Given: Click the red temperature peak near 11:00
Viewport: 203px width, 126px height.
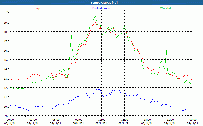Looking at the screenshot, I should click(x=95, y=22).
